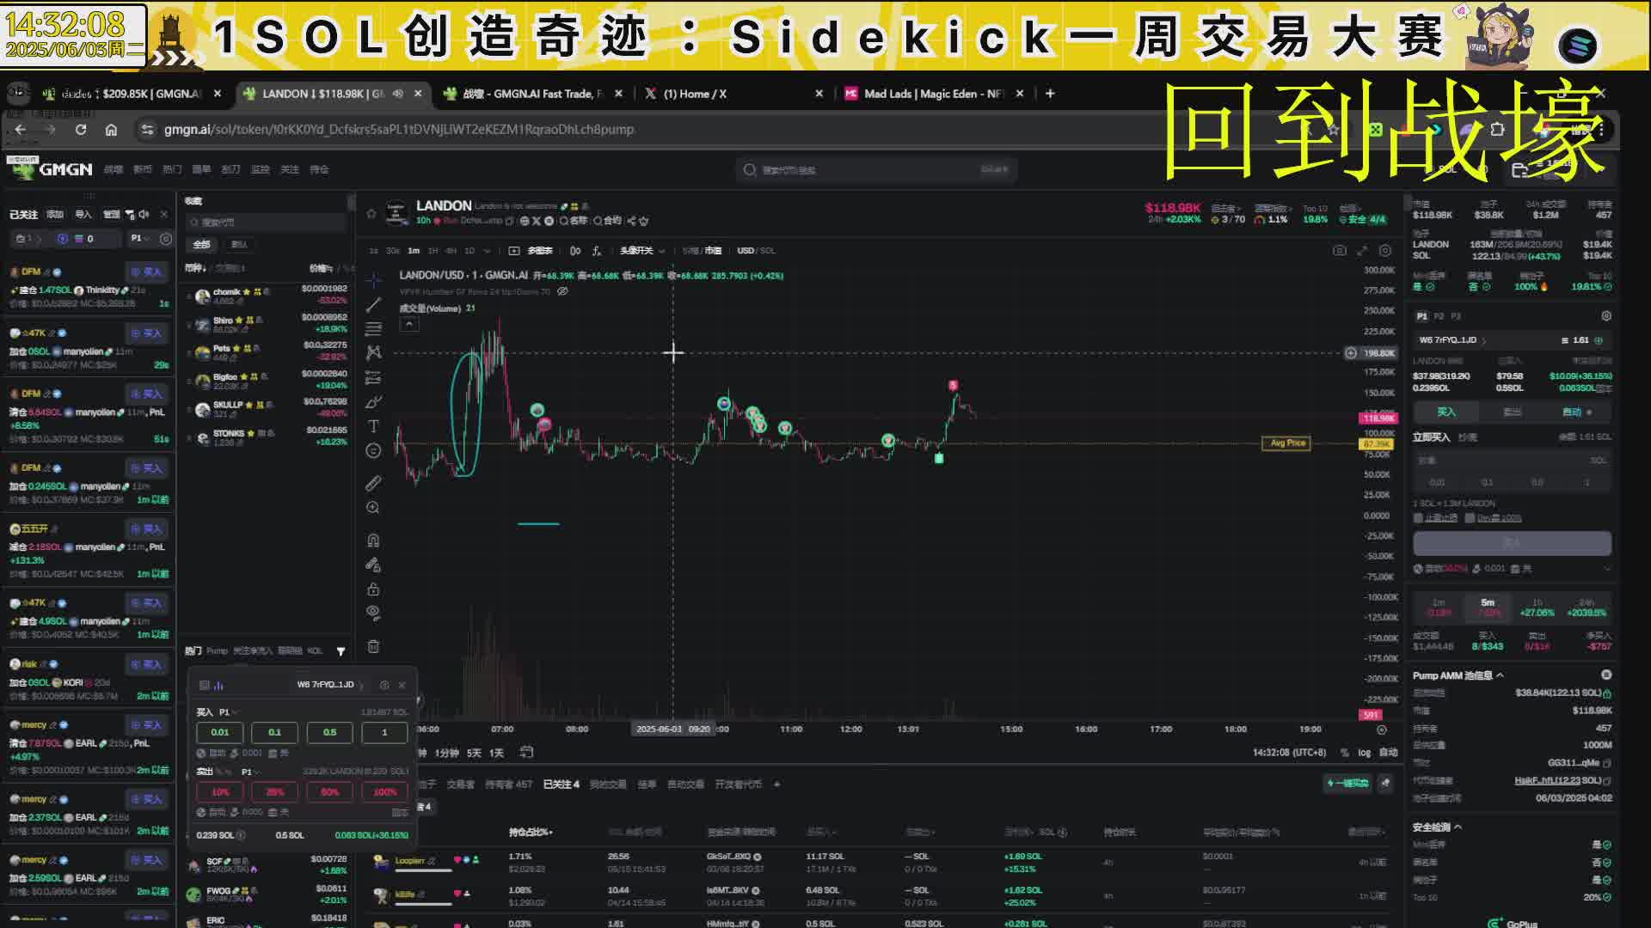This screenshot has width=1651, height=928.
Task: Click the browser address bar URL
Action: coord(399,130)
